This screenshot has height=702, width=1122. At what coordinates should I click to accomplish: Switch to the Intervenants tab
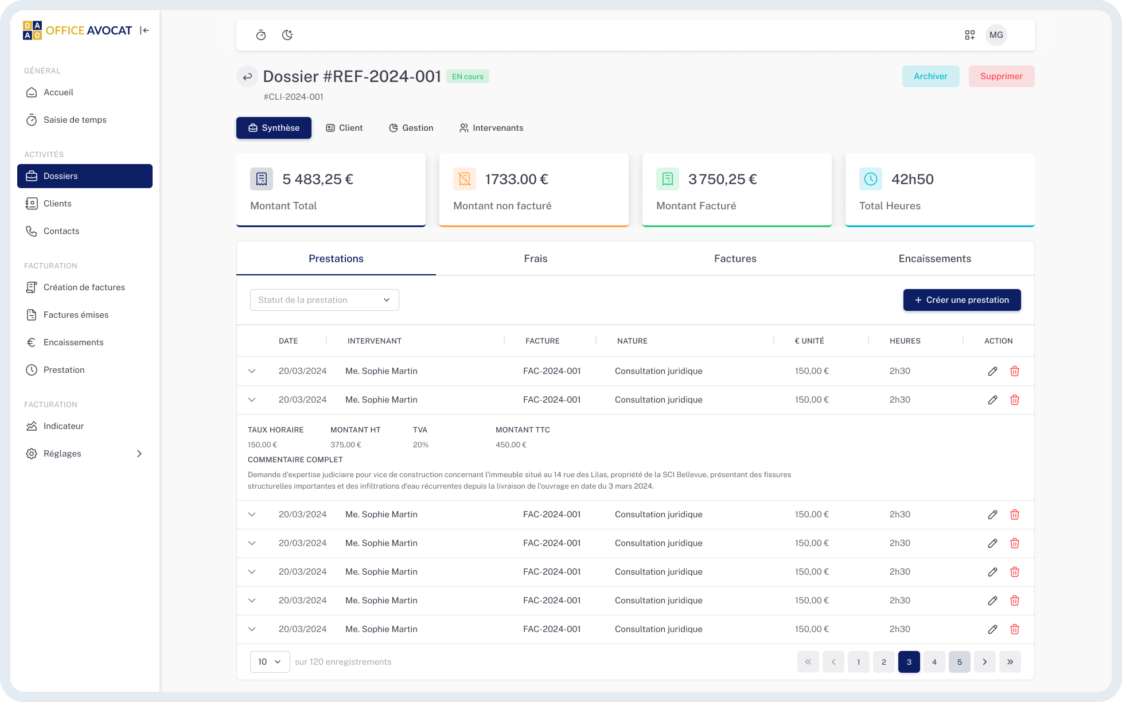tap(491, 128)
